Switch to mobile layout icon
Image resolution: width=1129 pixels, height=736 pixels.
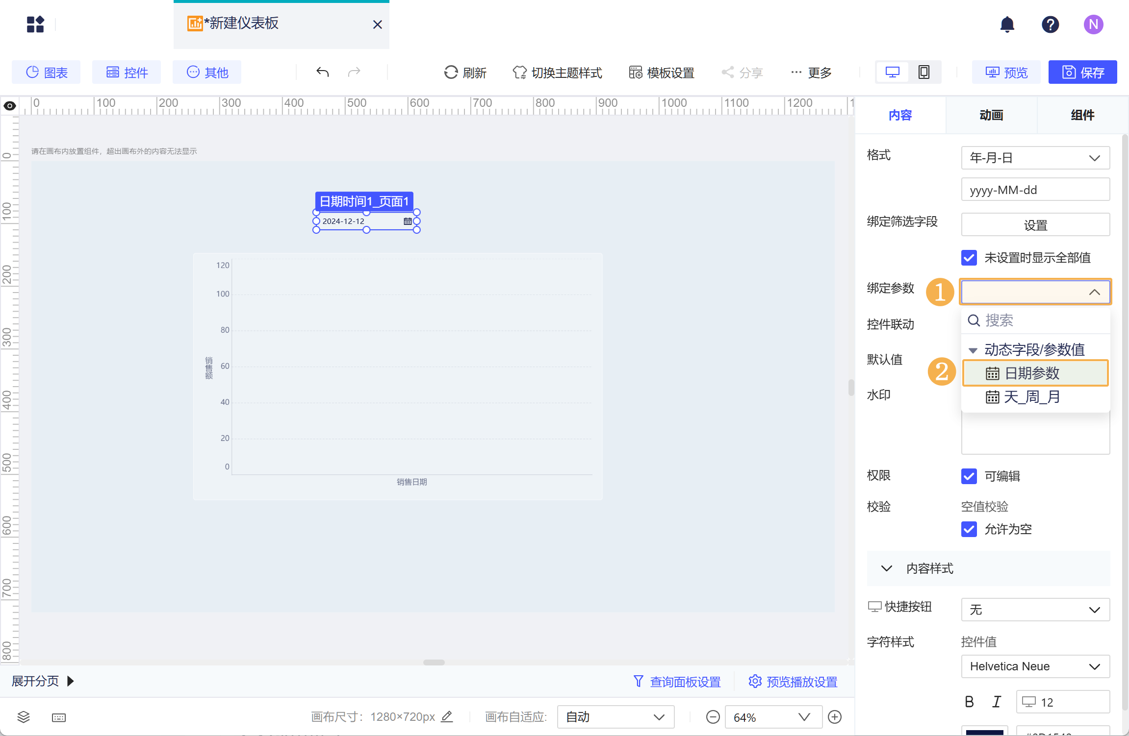(924, 73)
